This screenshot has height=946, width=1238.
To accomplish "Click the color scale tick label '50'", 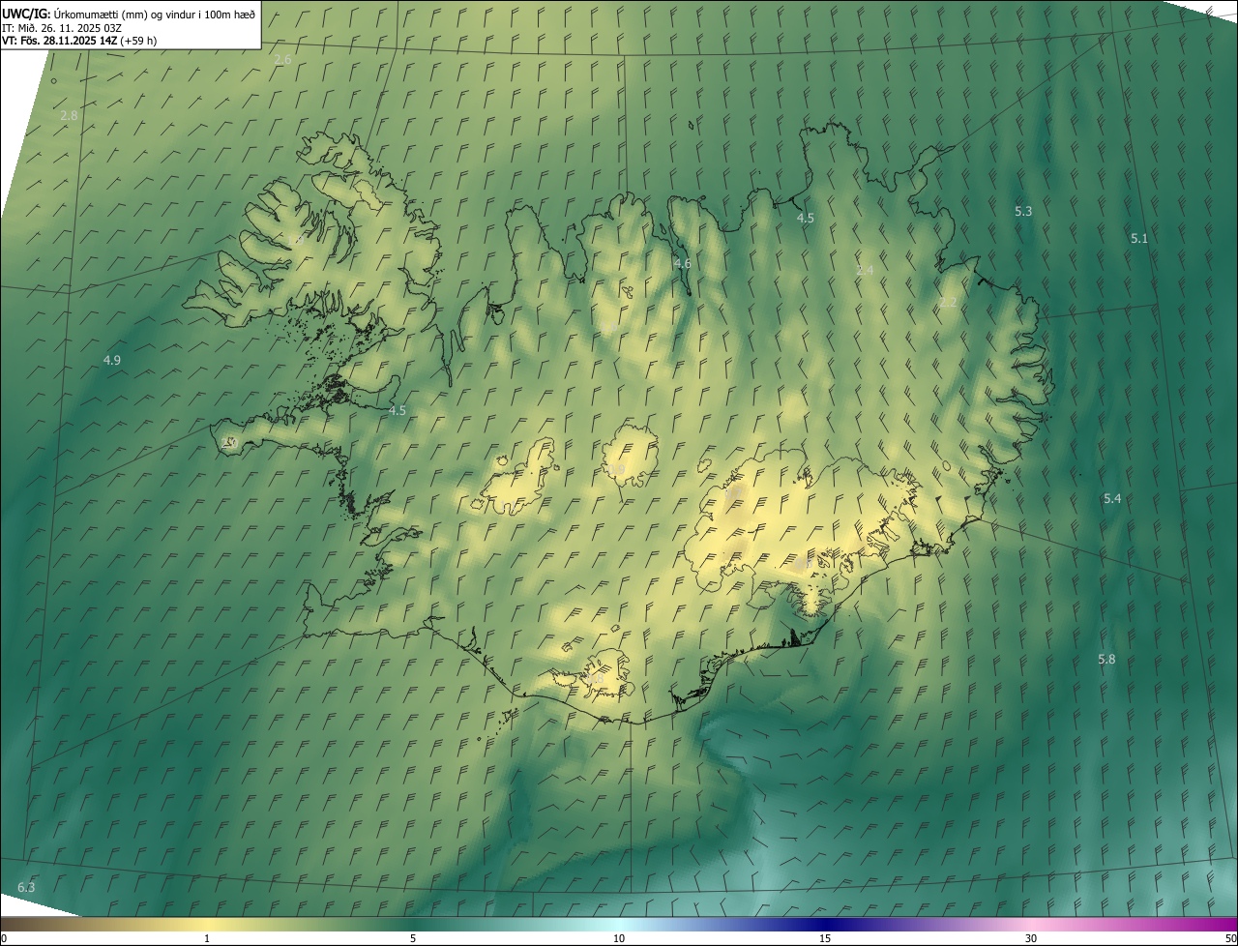I will (1230, 938).
